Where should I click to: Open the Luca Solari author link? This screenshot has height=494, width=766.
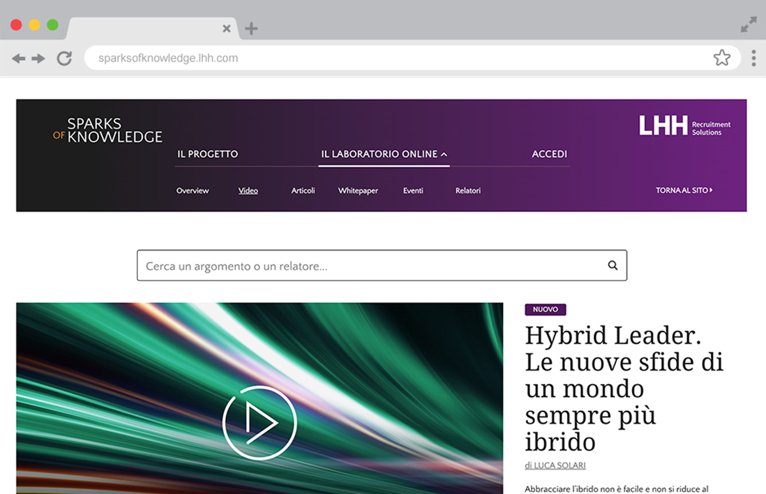coord(555,465)
